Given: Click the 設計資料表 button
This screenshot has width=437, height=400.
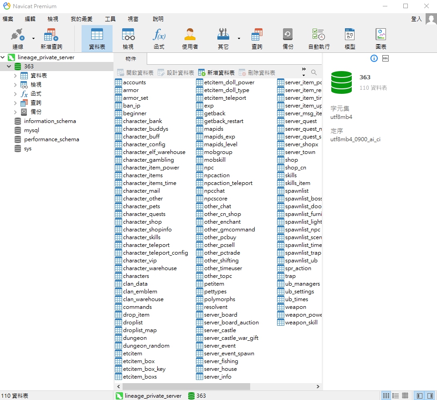Looking at the screenshot, I should tap(176, 73).
